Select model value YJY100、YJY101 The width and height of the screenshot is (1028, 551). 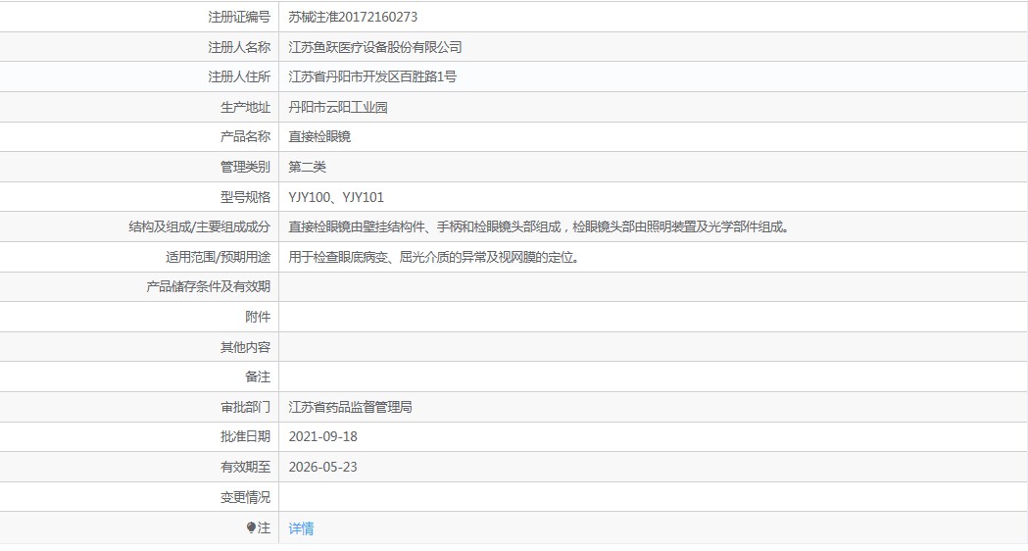336,197
